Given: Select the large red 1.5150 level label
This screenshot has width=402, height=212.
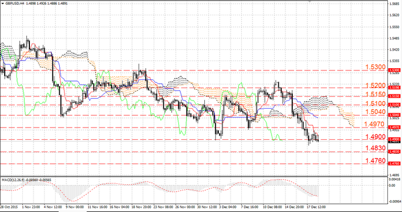Looking at the screenshot, I should click(375, 94).
